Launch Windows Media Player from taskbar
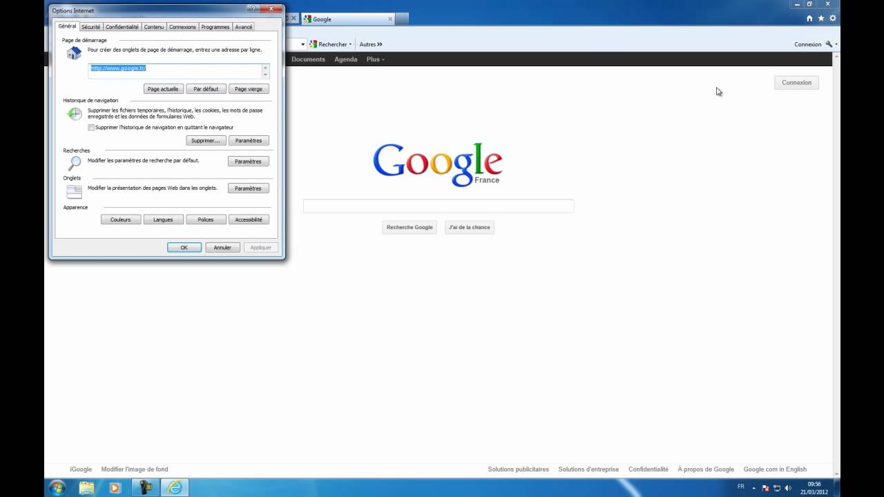This screenshot has height=497, width=884. [x=115, y=487]
